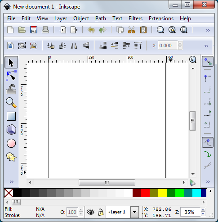Select all in all layers icon

(22, 45)
